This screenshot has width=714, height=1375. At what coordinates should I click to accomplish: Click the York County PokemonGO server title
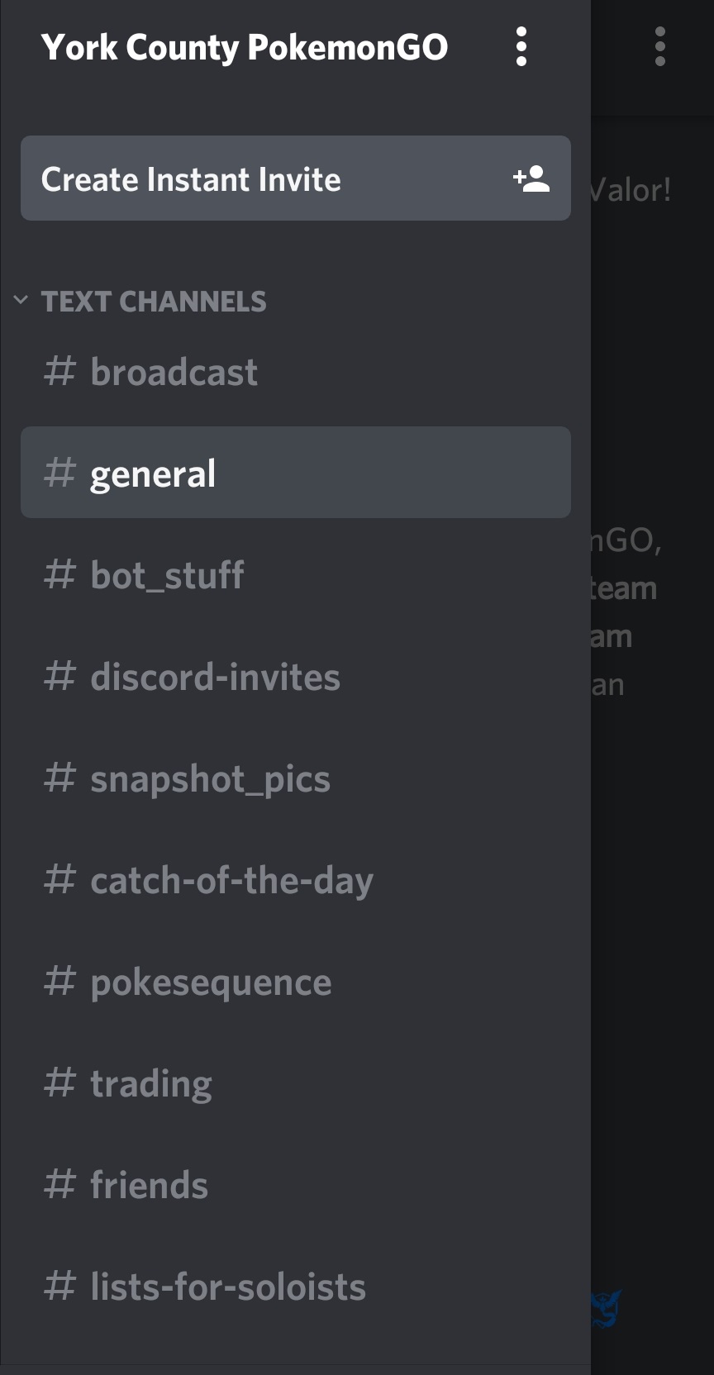point(245,47)
